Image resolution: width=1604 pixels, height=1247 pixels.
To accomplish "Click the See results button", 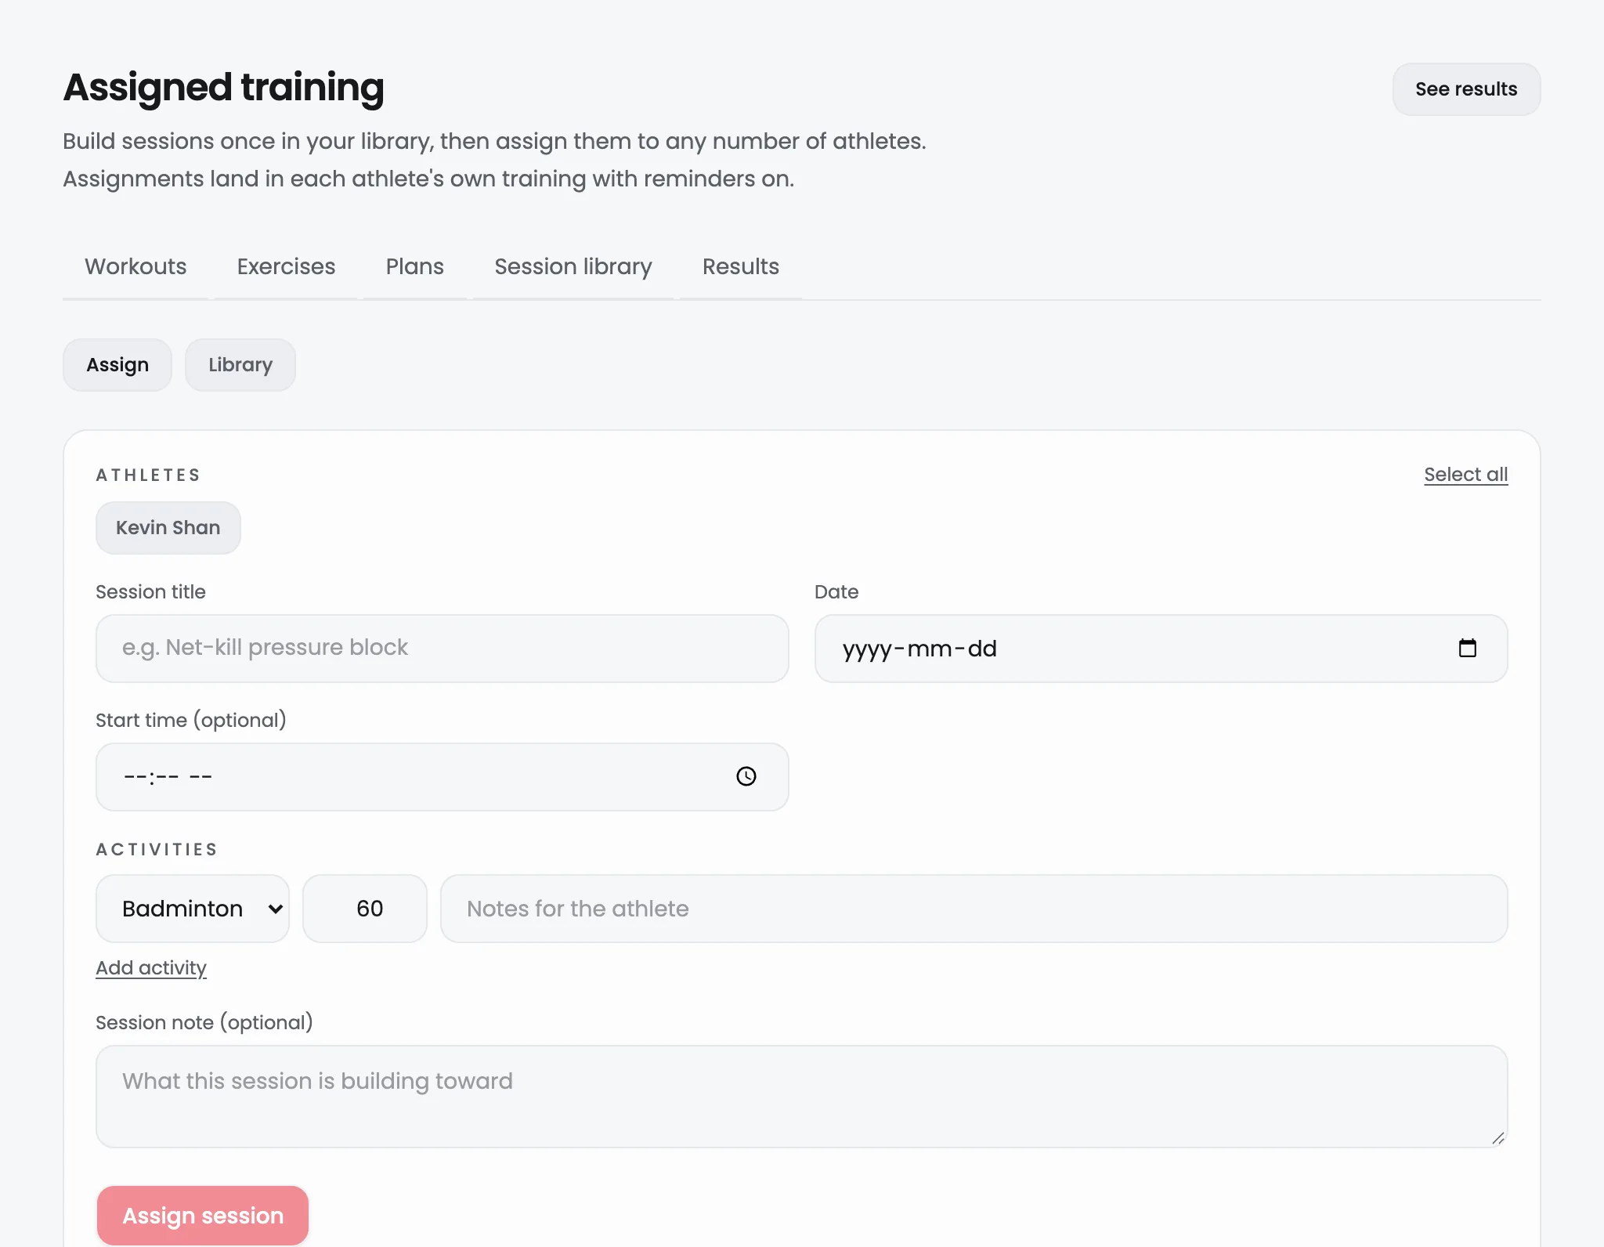I will tap(1466, 89).
